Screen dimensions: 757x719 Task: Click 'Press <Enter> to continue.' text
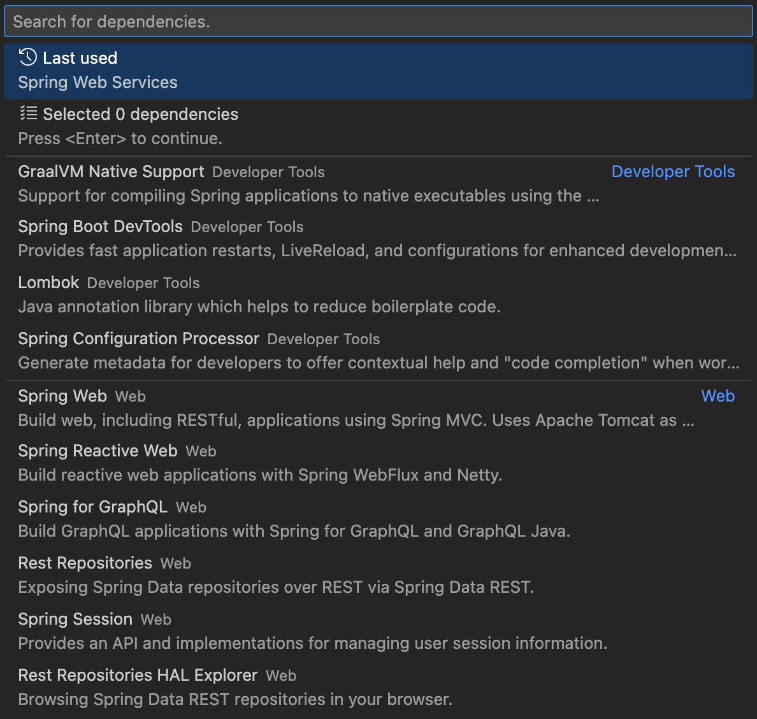point(120,139)
